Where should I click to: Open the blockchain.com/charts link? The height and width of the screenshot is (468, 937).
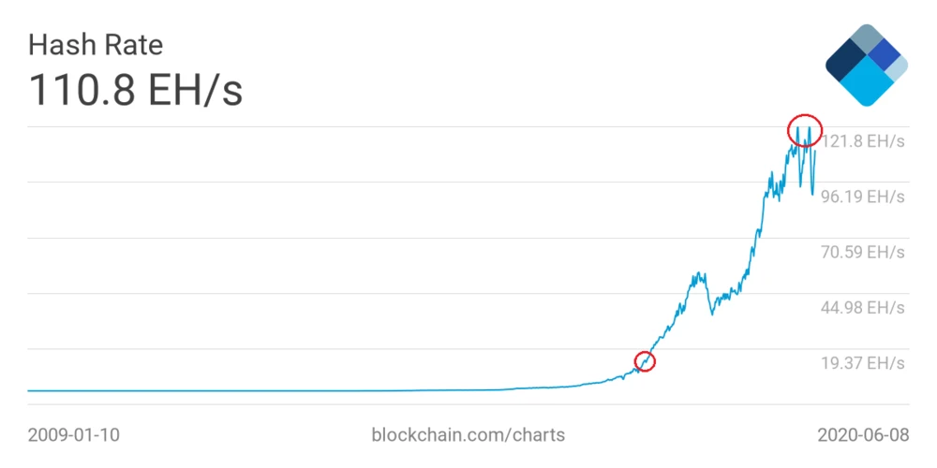coord(468,435)
